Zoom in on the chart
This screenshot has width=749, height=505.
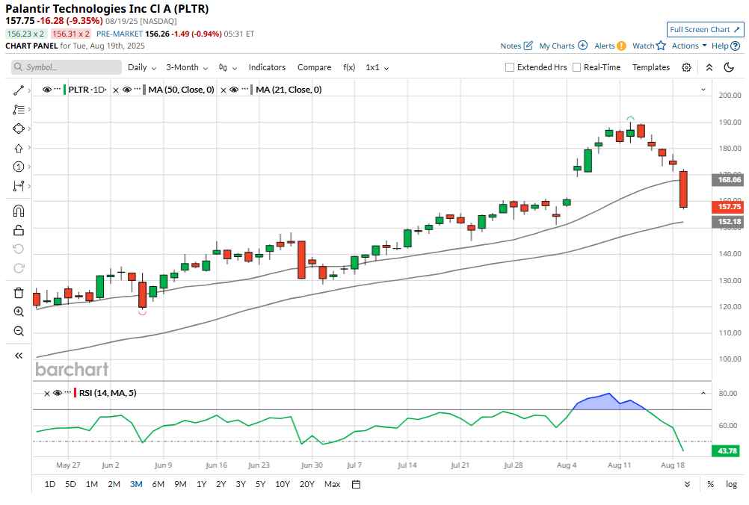19,312
